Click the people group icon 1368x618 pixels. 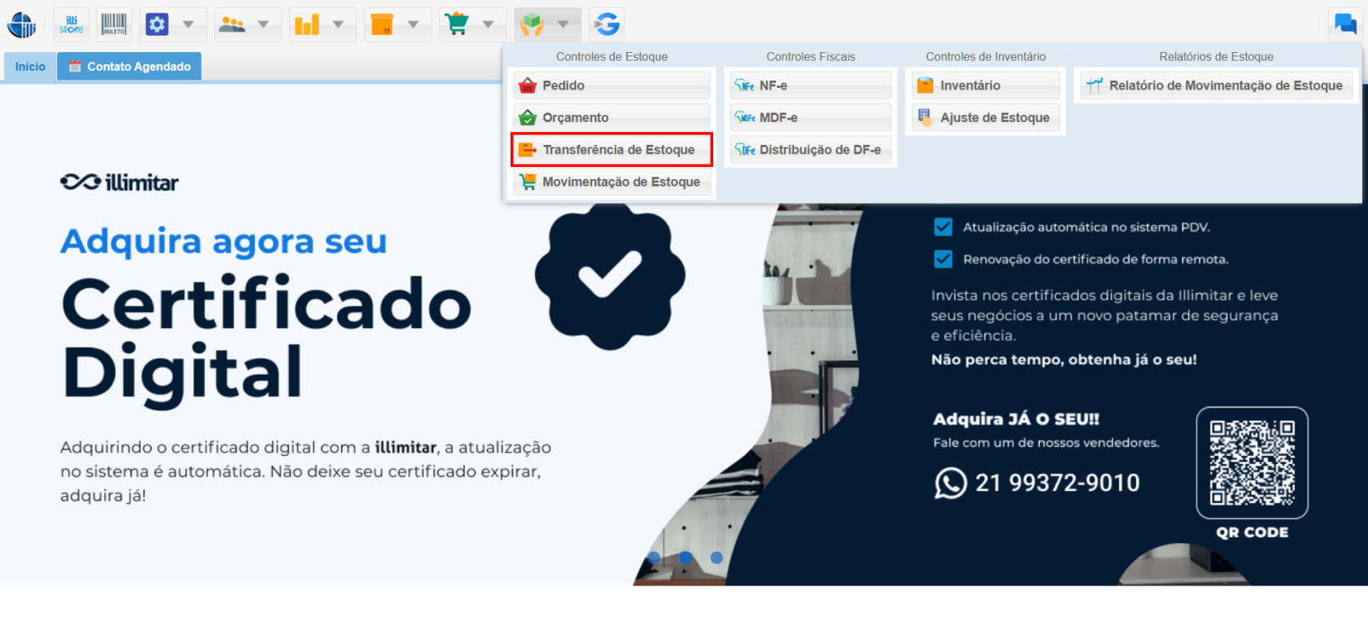[232, 24]
